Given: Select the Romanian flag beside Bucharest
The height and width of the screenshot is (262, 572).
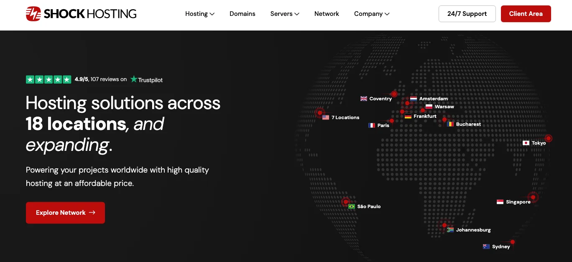Looking at the screenshot, I should coord(450,124).
